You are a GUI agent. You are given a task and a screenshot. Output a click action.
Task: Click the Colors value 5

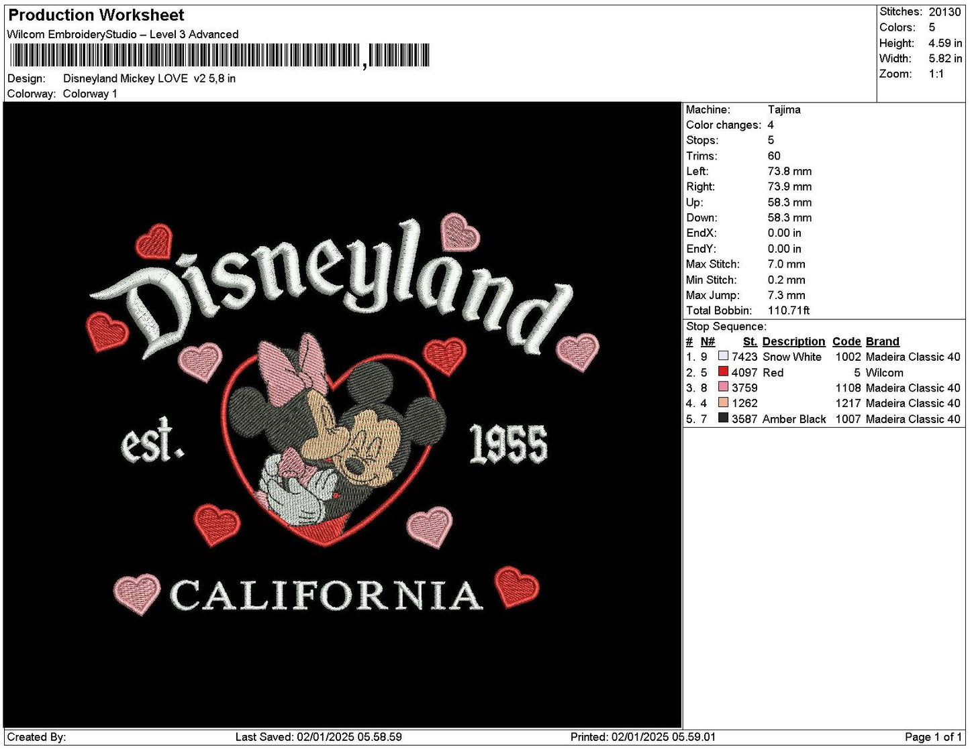coord(932,27)
